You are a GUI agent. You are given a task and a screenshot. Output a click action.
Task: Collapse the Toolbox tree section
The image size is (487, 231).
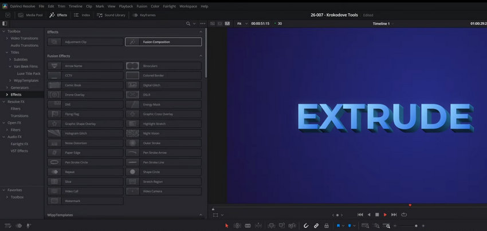tap(4, 31)
